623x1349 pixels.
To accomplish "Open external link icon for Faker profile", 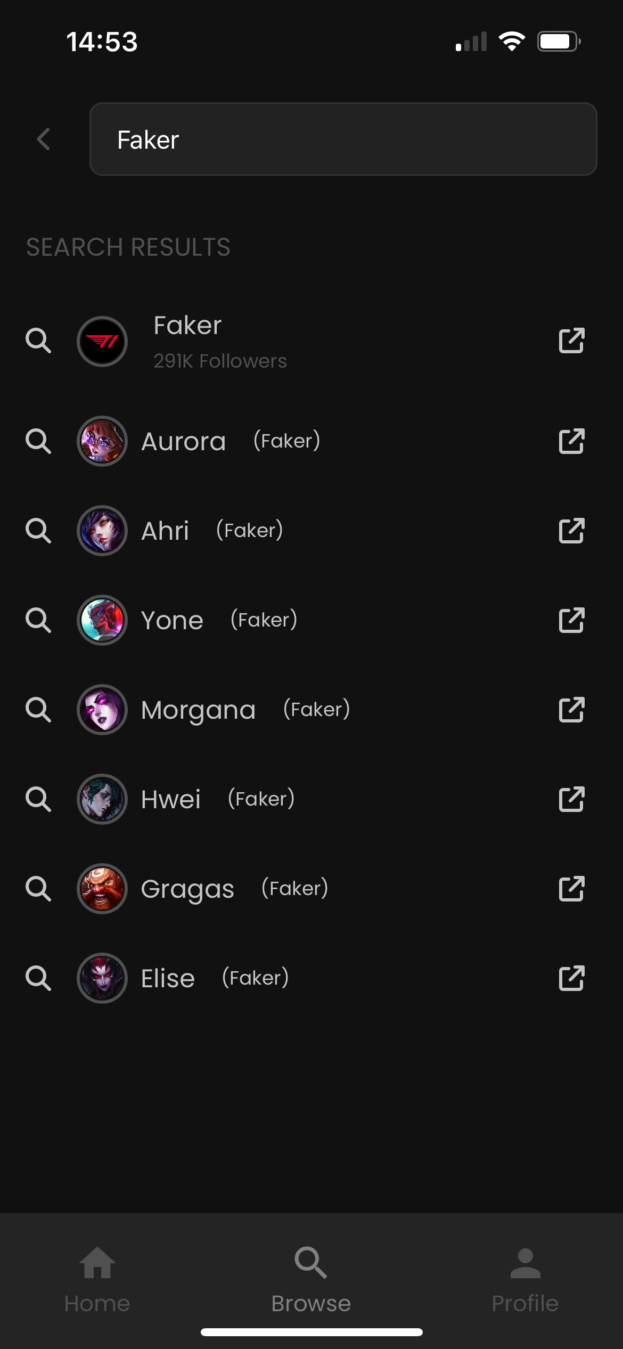I will pyautogui.click(x=571, y=341).
